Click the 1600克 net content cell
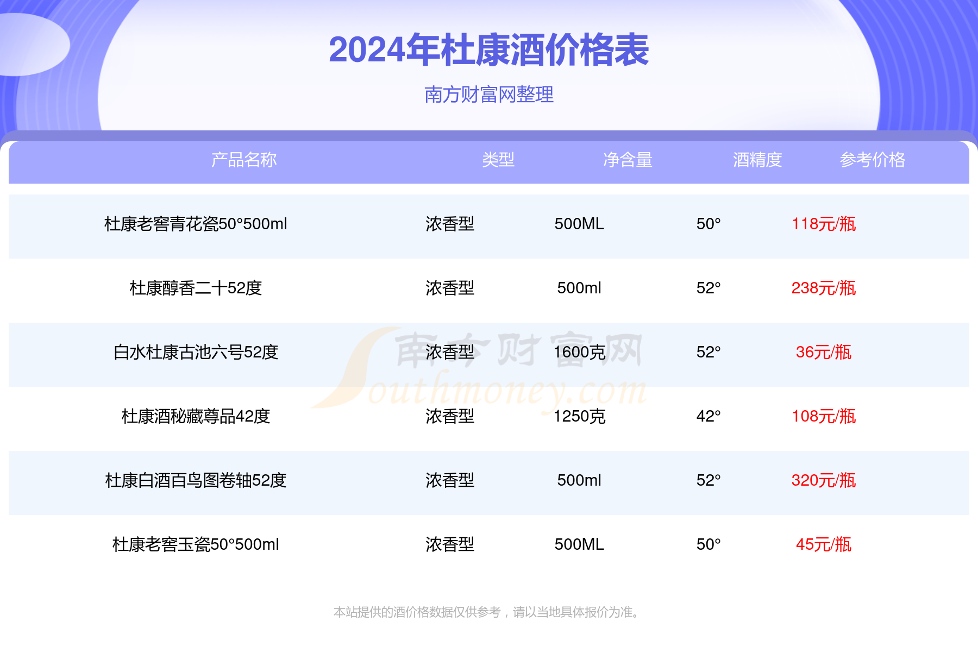Viewport: 978px width, 653px height. 579,352
